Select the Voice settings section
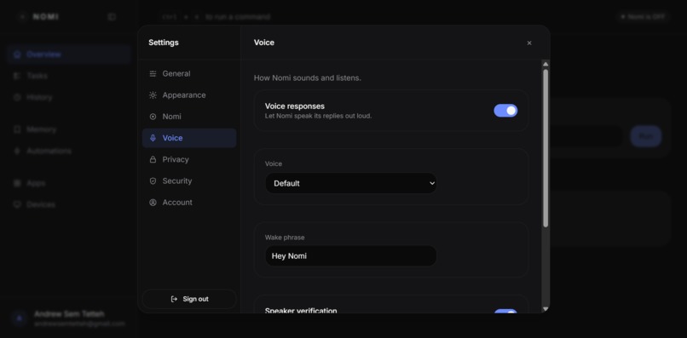687x338 pixels. (189, 138)
